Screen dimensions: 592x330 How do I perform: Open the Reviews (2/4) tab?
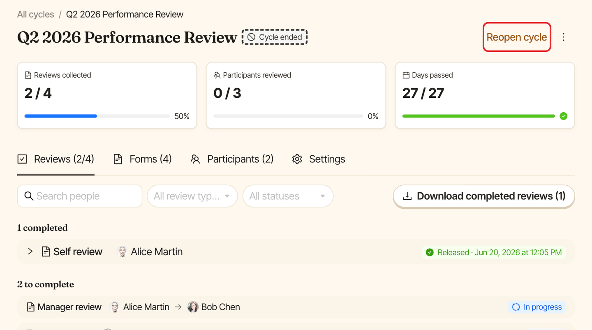pos(56,159)
